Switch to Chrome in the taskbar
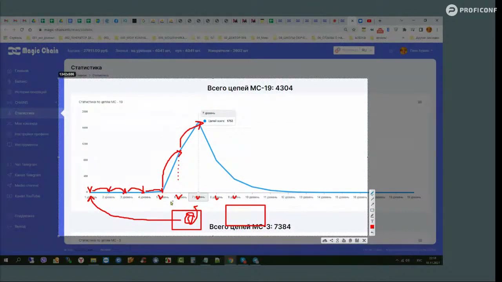This screenshot has width=502, height=282. pos(231,260)
